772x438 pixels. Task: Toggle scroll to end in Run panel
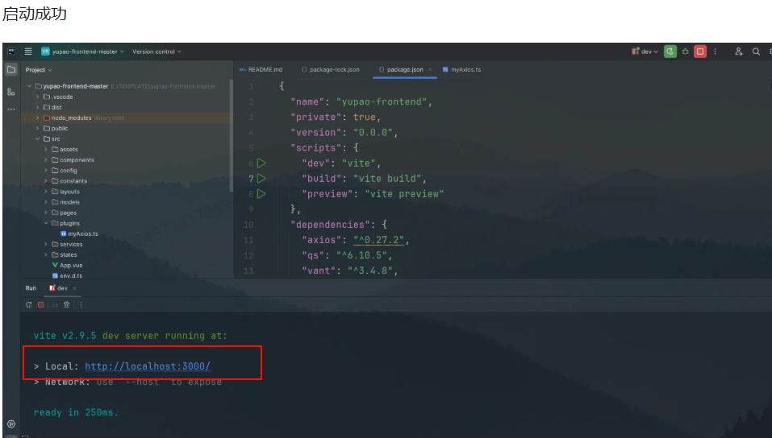click(55, 305)
